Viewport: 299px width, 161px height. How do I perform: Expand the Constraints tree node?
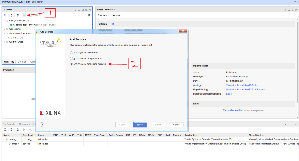pos(4,29)
